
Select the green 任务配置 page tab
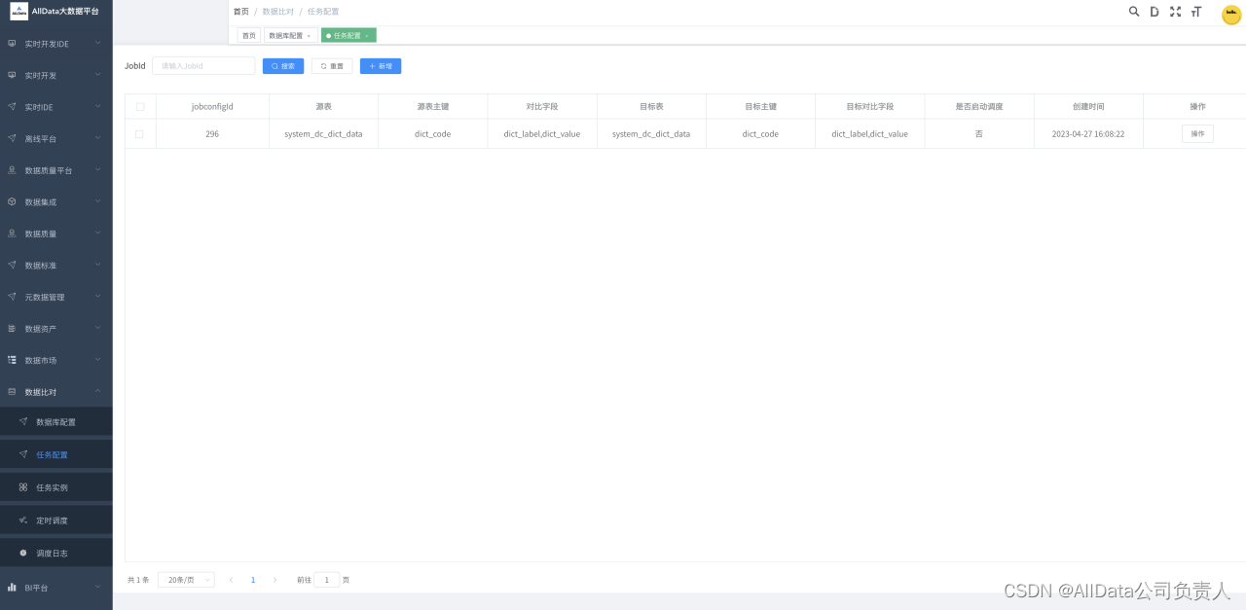click(x=348, y=35)
